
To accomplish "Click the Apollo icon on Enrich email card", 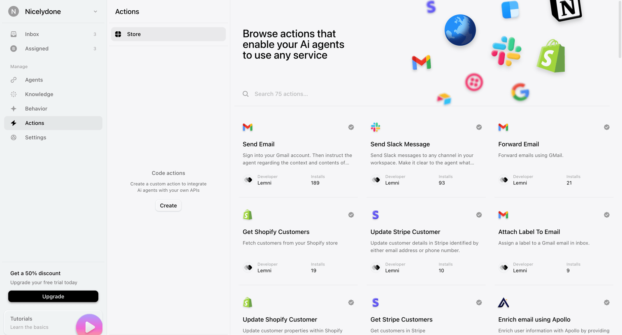I will click(503, 302).
